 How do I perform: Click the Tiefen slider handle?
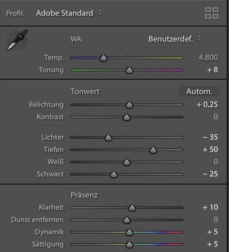point(153,150)
